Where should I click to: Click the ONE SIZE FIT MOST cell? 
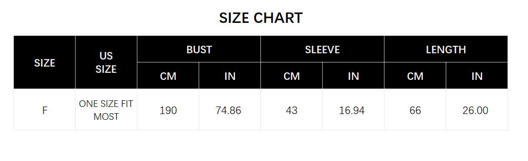coord(106,110)
